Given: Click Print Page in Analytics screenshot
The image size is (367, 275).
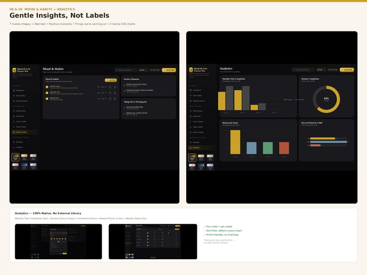Looking at the screenshot, I should pyautogui.click(x=333, y=70).
